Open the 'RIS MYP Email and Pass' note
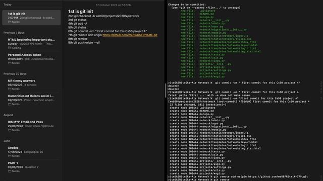 click(x=31, y=126)
